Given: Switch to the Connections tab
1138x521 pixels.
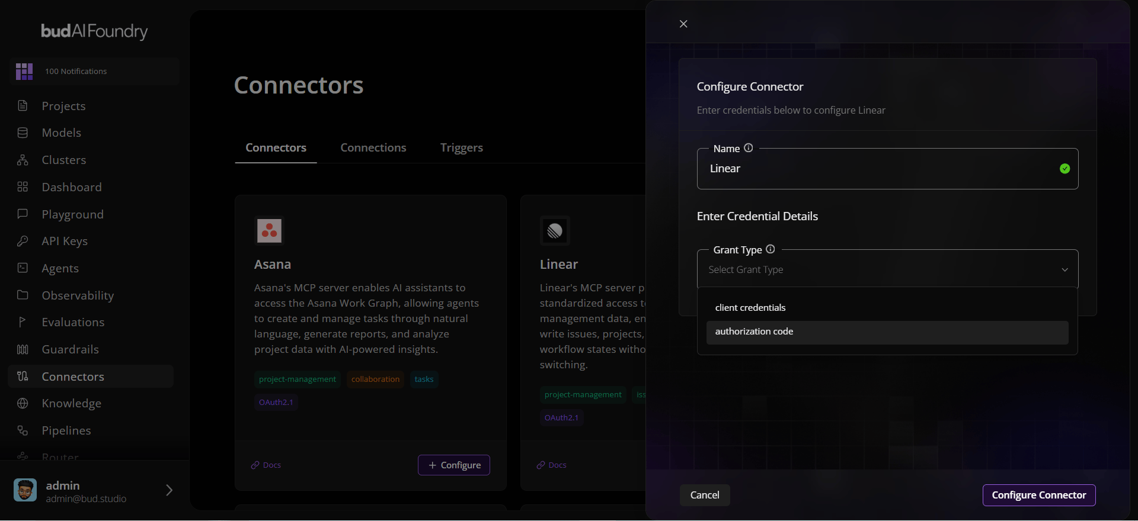Looking at the screenshot, I should click(373, 148).
